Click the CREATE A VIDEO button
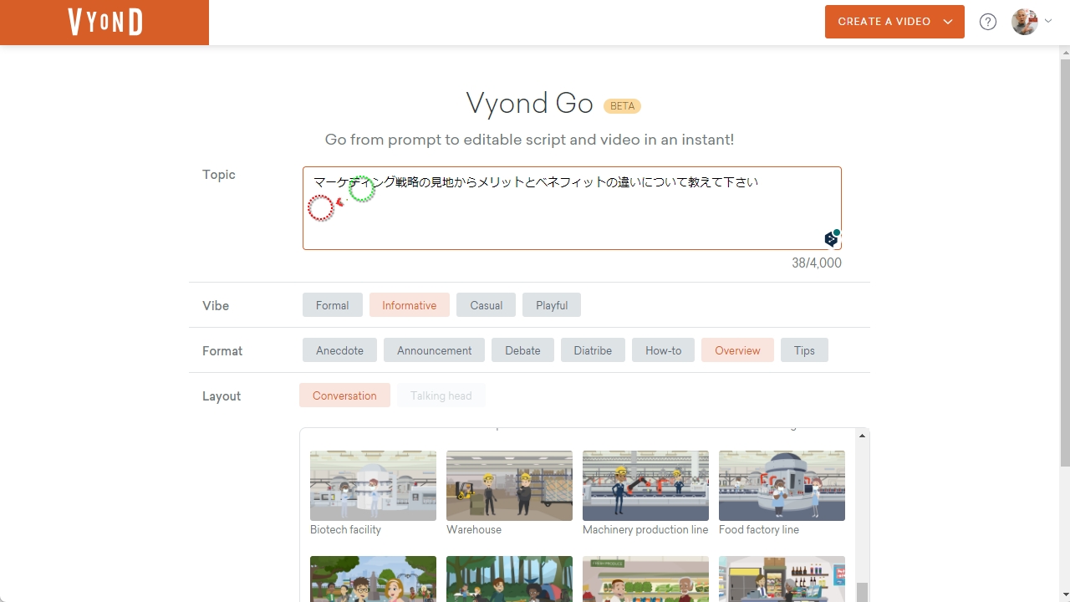1070x602 pixels. (x=884, y=21)
